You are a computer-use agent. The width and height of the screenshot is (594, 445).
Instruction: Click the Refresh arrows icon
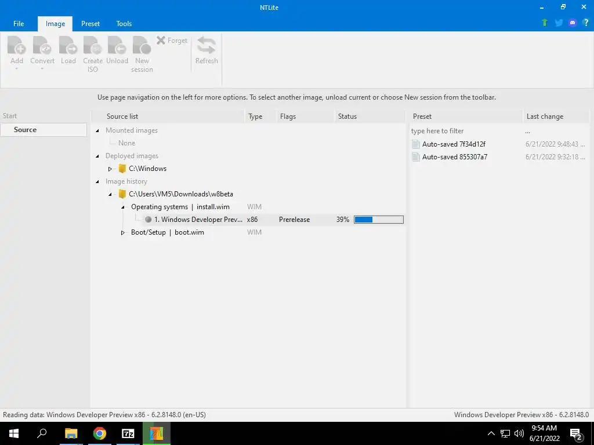(207, 45)
